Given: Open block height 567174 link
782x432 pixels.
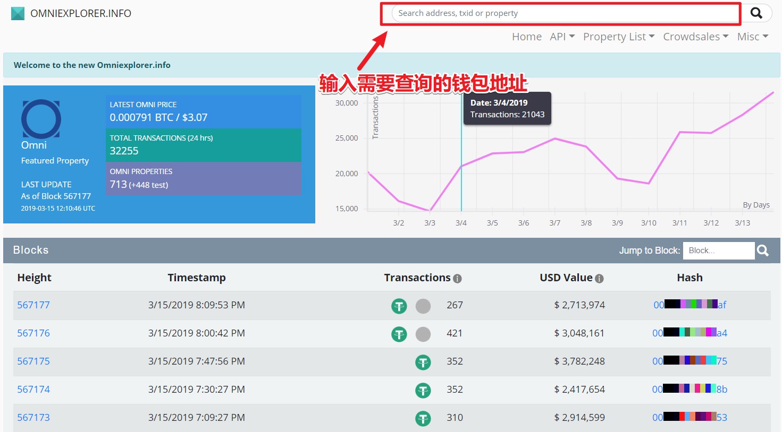Looking at the screenshot, I should [33, 390].
